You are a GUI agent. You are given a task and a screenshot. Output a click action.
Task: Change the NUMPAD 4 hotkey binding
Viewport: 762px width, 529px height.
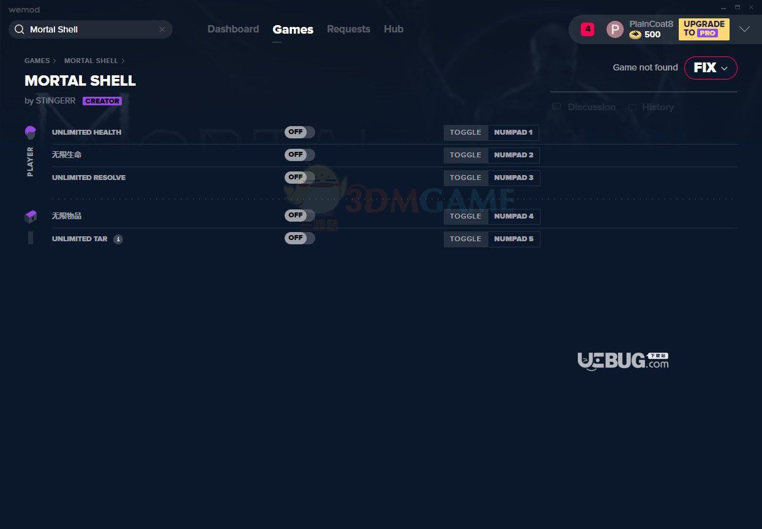pyautogui.click(x=514, y=216)
